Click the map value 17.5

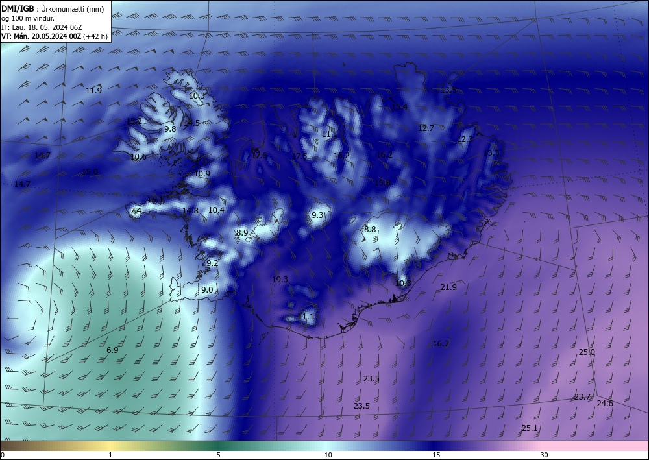300,156
